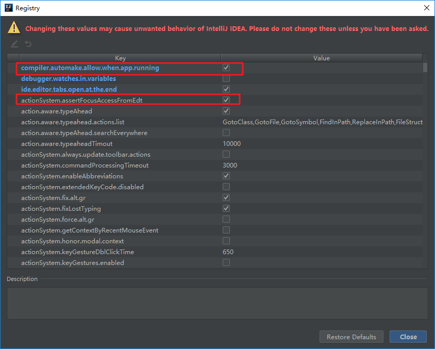Viewport: 435px width, 349px height.
Task: Close the Registry dialog with X
Action: (427, 8)
